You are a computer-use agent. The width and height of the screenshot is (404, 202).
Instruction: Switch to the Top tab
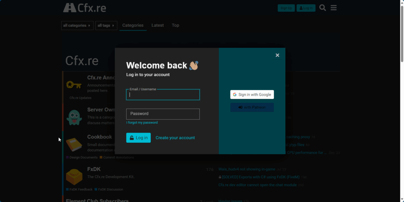coord(176,25)
